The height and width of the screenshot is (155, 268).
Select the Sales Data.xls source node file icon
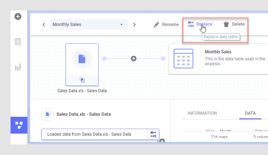pyautogui.click(x=82, y=59)
